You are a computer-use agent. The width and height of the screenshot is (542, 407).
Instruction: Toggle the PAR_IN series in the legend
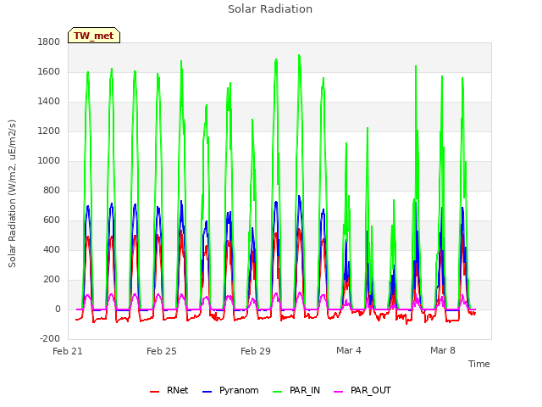(x=296, y=390)
